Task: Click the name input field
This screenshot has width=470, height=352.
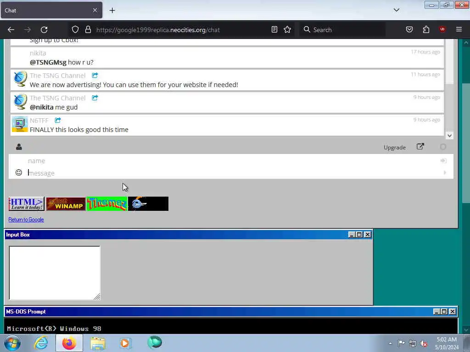Action: [x=231, y=161]
